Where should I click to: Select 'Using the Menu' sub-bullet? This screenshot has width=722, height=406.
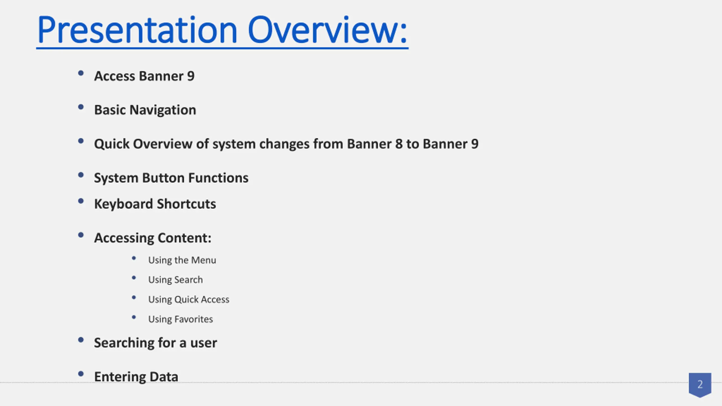point(182,260)
